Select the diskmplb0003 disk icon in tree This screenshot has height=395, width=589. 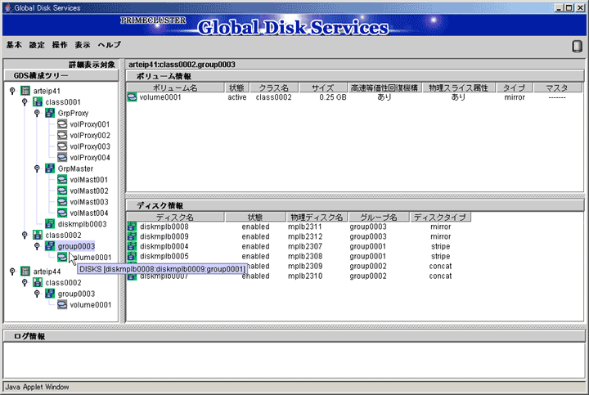coord(50,224)
